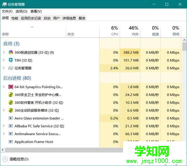Click the TIM app icon
The height and width of the screenshot is (166, 187).
coord(11,60)
